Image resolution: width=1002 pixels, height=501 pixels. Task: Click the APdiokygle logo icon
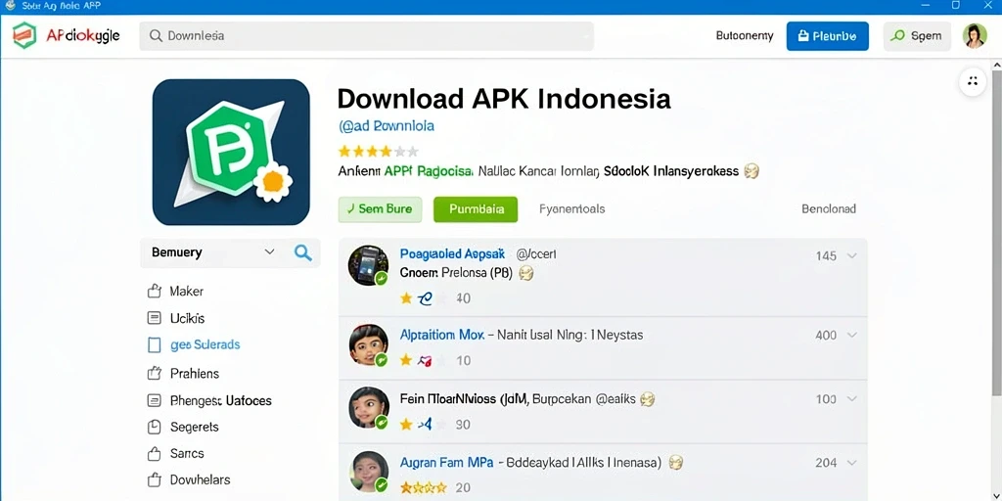coord(24,36)
